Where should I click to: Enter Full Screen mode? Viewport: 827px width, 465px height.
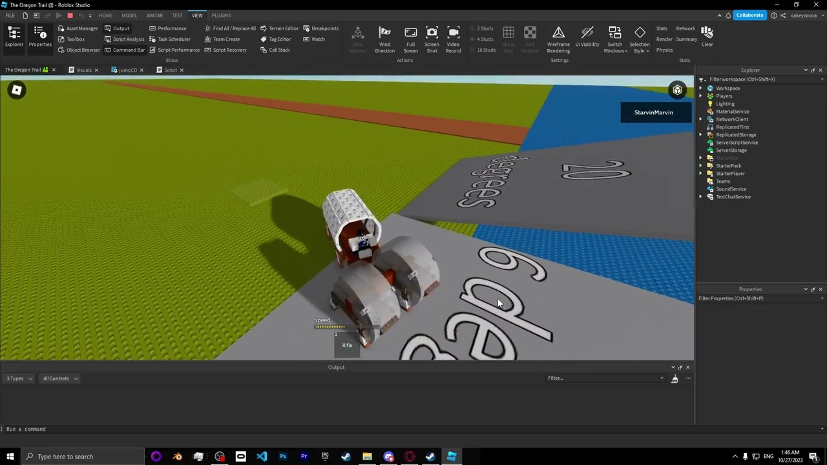click(x=410, y=39)
